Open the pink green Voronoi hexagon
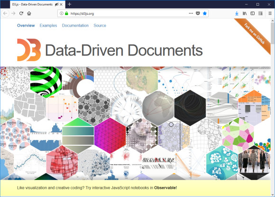275x197 pixels. (238, 136)
